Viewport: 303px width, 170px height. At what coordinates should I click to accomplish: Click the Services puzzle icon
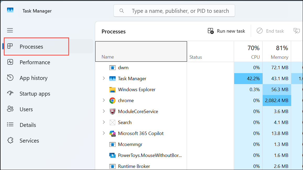point(10,140)
